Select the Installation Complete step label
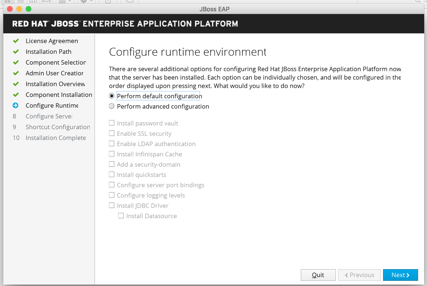Viewport: 427px width, 286px height. [x=56, y=138]
